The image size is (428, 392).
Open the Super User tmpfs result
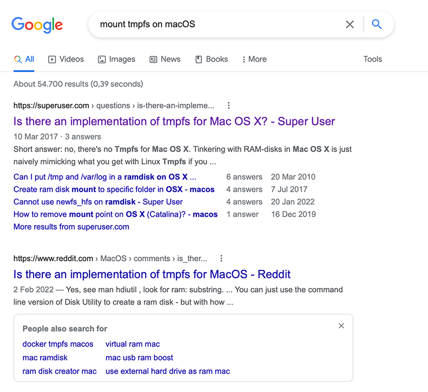[x=174, y=122]
